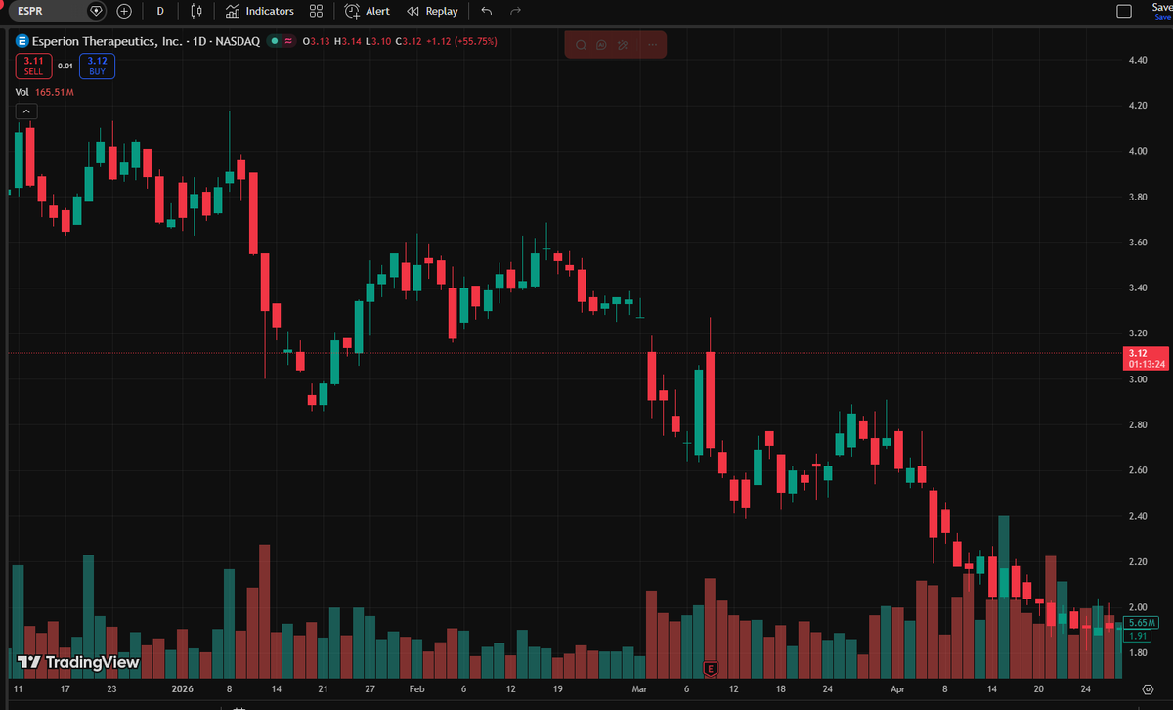This screenshot has height=710, width=1173.
Task: Open the indicator templates grid icon
Action: (x=316, y=11)
